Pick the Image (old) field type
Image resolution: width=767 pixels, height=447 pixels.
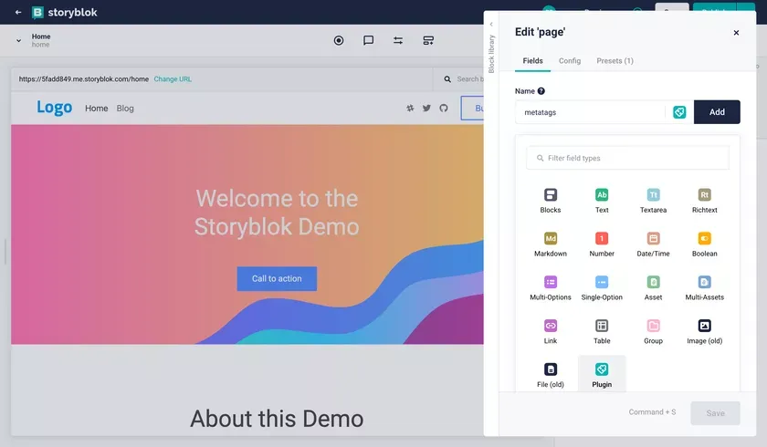[704, 332]
